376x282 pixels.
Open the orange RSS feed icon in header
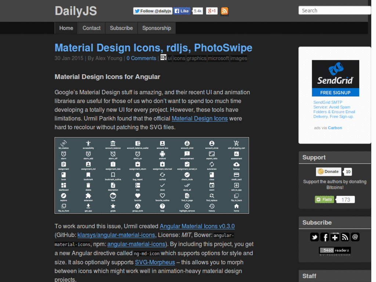[x=224, y=11]
